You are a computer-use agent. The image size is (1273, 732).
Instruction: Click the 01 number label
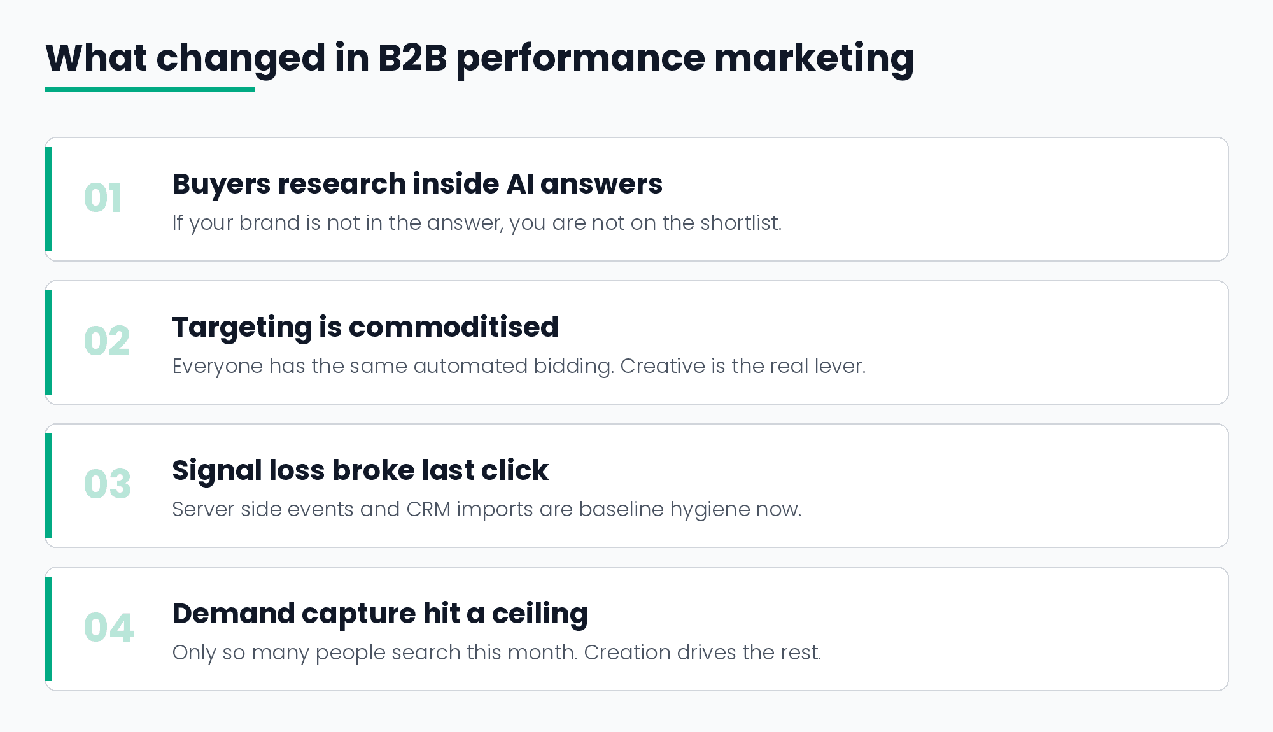[x=103, y=198]
